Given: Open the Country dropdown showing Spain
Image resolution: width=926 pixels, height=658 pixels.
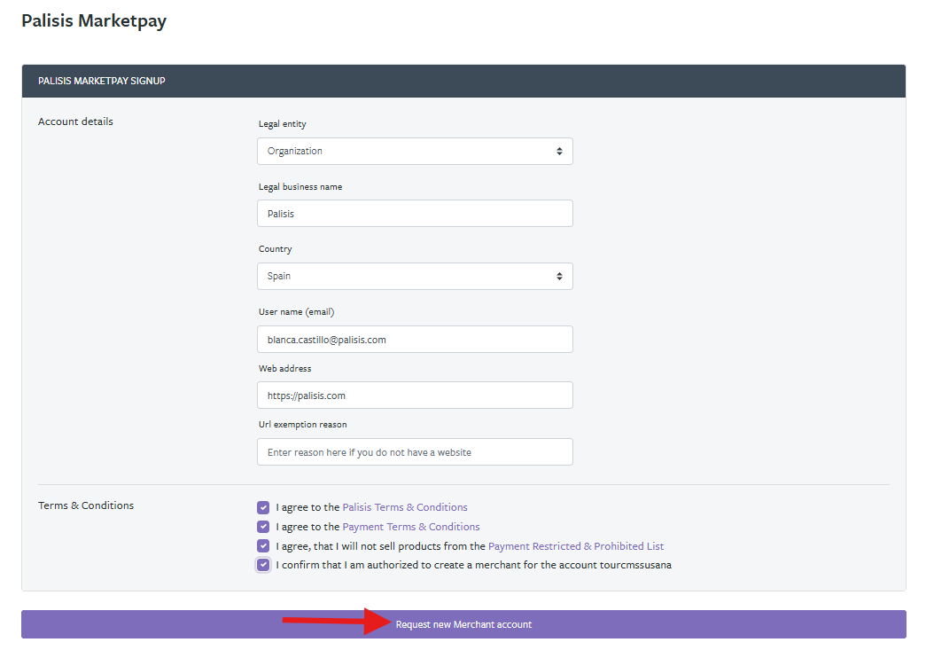Looking at the screenshot, I should click(x=415, y=276).
